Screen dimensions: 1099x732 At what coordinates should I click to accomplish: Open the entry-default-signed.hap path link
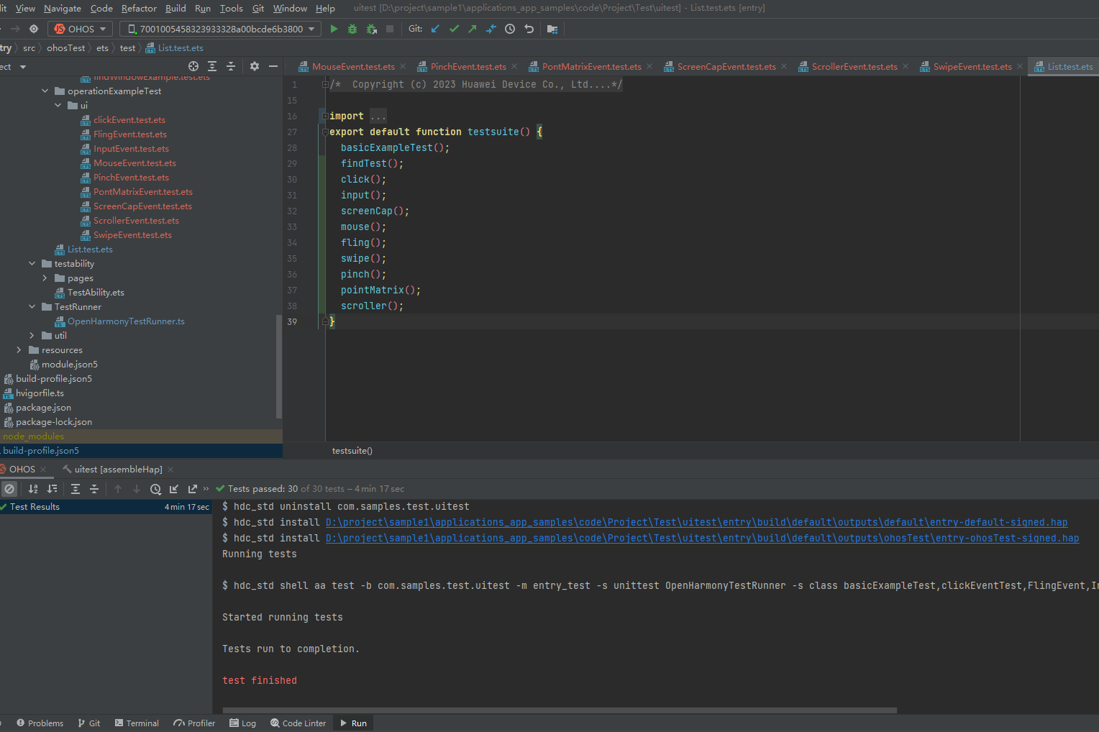[696, 523]
